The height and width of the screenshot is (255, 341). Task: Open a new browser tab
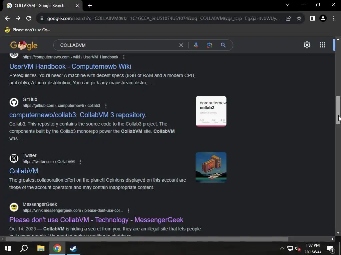pyautogui.click(x=90, y=6)
